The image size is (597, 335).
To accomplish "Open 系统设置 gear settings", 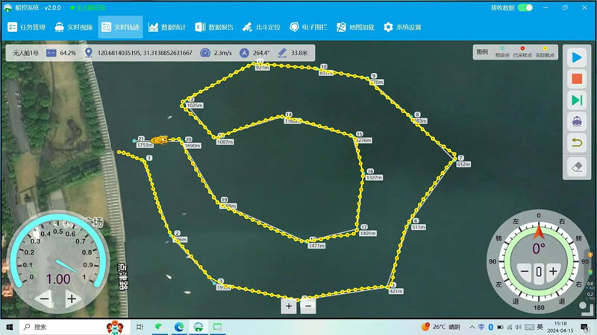I will coord(402,28).
